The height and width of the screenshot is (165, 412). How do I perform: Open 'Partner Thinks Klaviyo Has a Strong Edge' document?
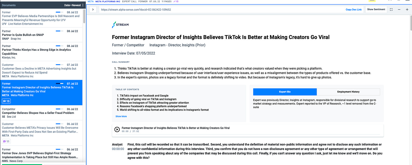[x=41, y=52]
